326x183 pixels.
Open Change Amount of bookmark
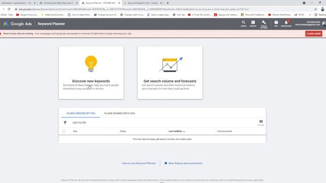pos(105,15)
